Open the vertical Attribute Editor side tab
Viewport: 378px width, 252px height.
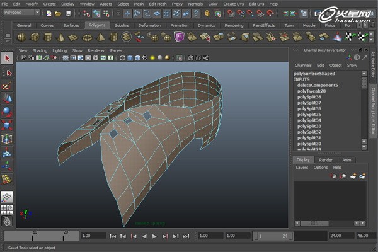click(373, 63)
